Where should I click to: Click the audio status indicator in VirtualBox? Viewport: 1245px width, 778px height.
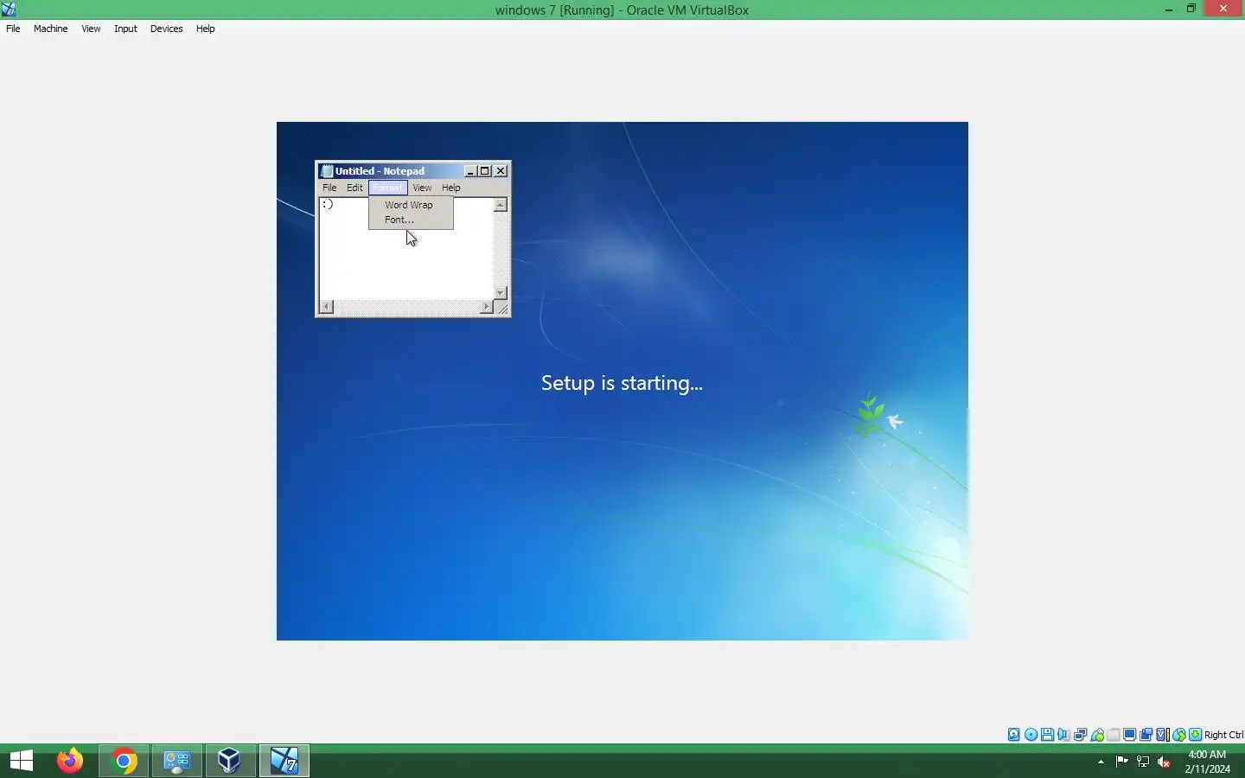1063,735
